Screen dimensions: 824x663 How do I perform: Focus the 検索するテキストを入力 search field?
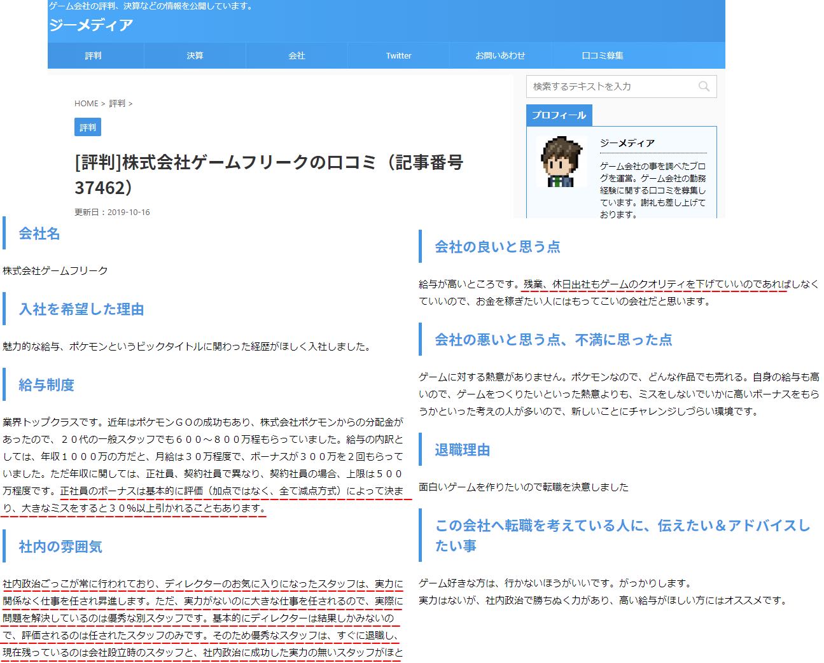coord(611,87)
